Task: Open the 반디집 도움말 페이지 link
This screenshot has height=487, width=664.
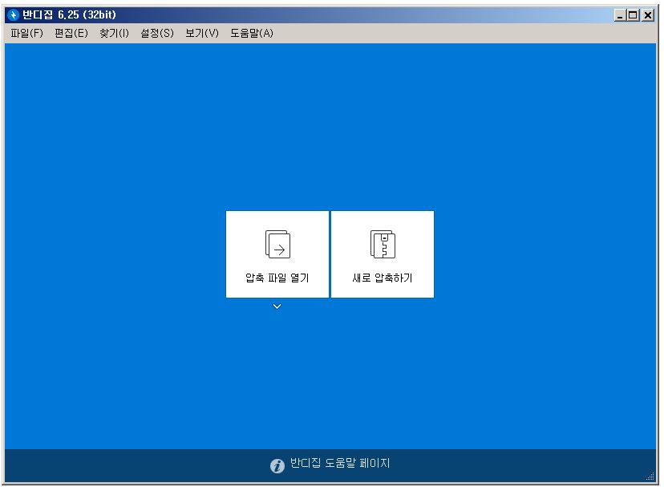Action: [x=340, y=463]
